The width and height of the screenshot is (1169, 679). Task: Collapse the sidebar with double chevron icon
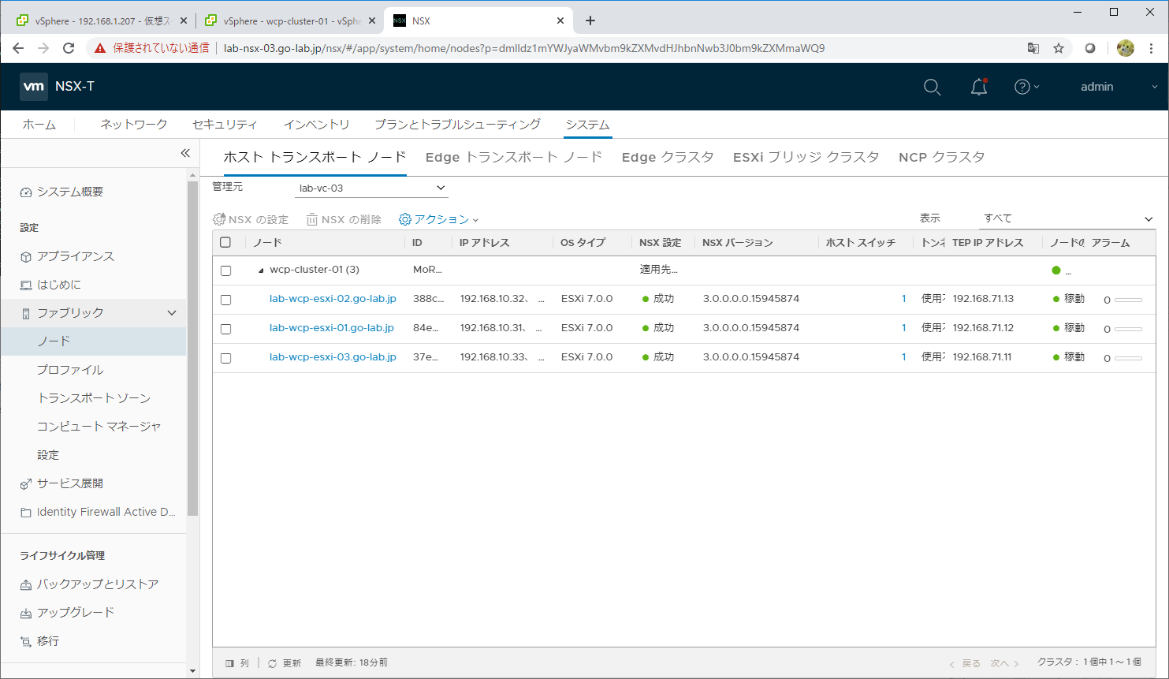[x=185, y=153]
